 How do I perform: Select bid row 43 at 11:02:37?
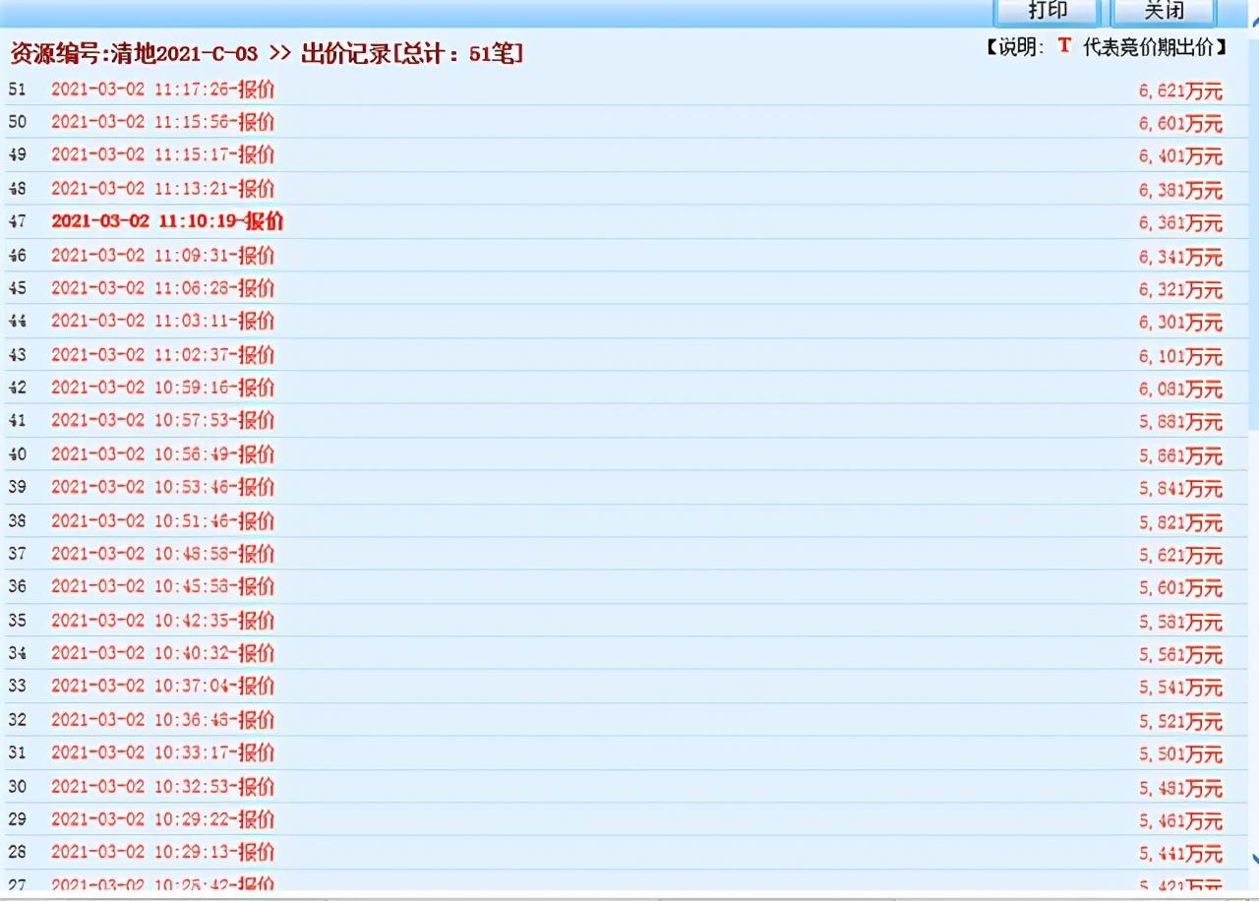click(627, 354)
